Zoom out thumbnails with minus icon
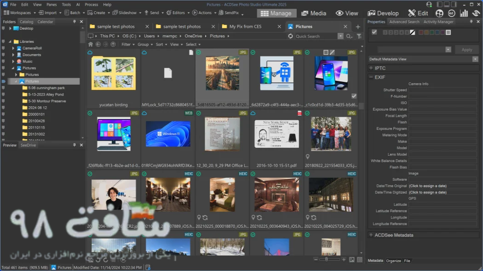The height and width of the screenshot is (271, 483). click(316, 260)
